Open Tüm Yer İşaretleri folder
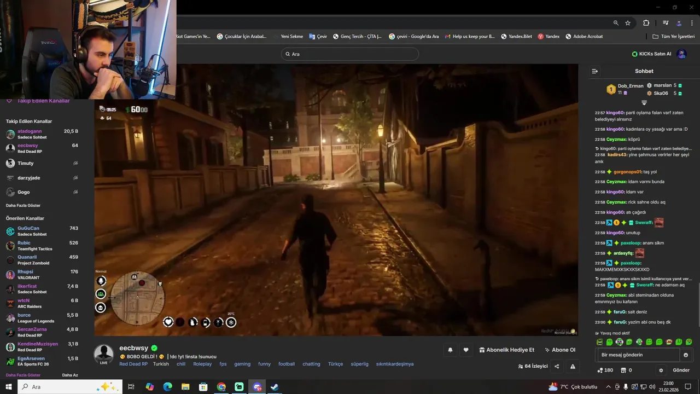The height and width of the screenshot is (394, 700). coord(674,37)
